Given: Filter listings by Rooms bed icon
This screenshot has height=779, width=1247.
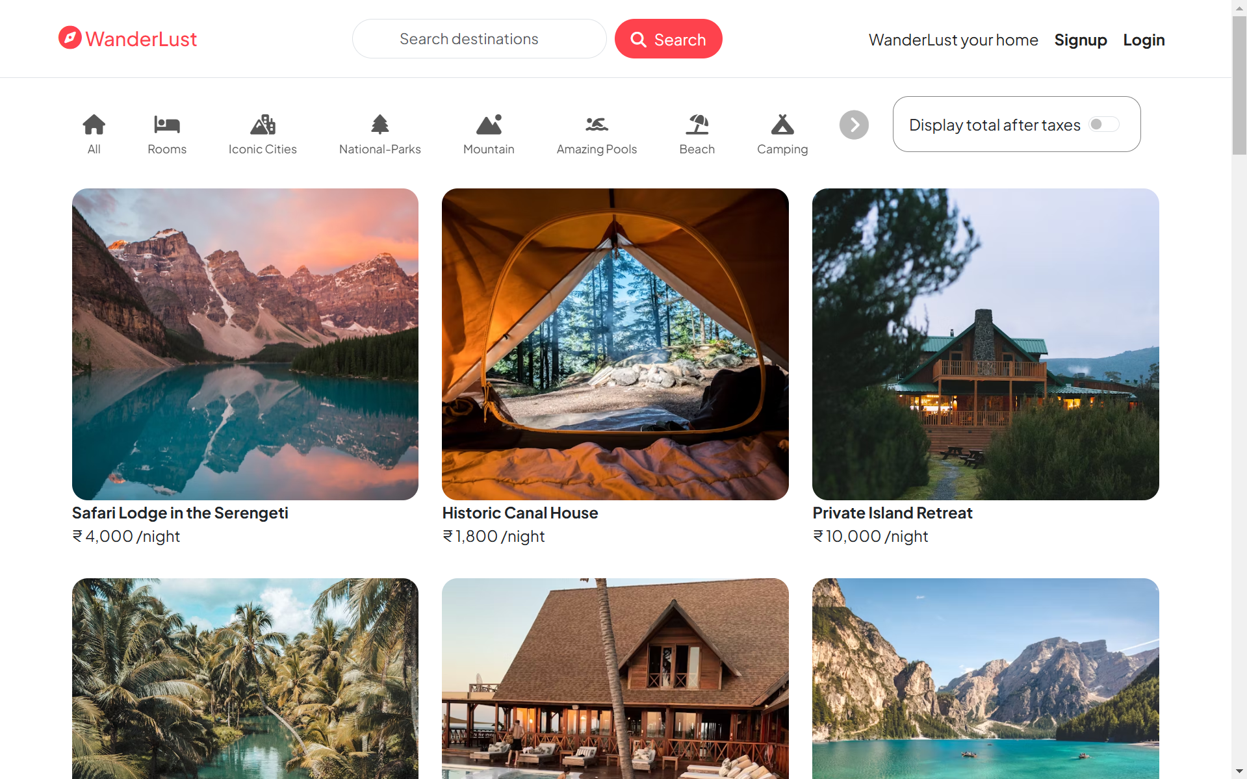Looking at the screenshot, I should (x=166, y=125).
